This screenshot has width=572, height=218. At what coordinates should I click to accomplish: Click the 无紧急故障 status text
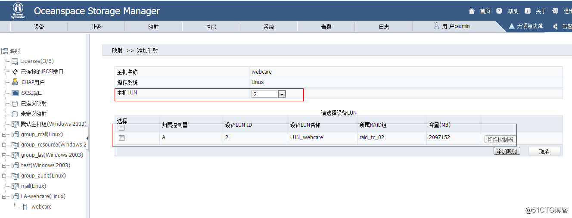coord(530,26)
